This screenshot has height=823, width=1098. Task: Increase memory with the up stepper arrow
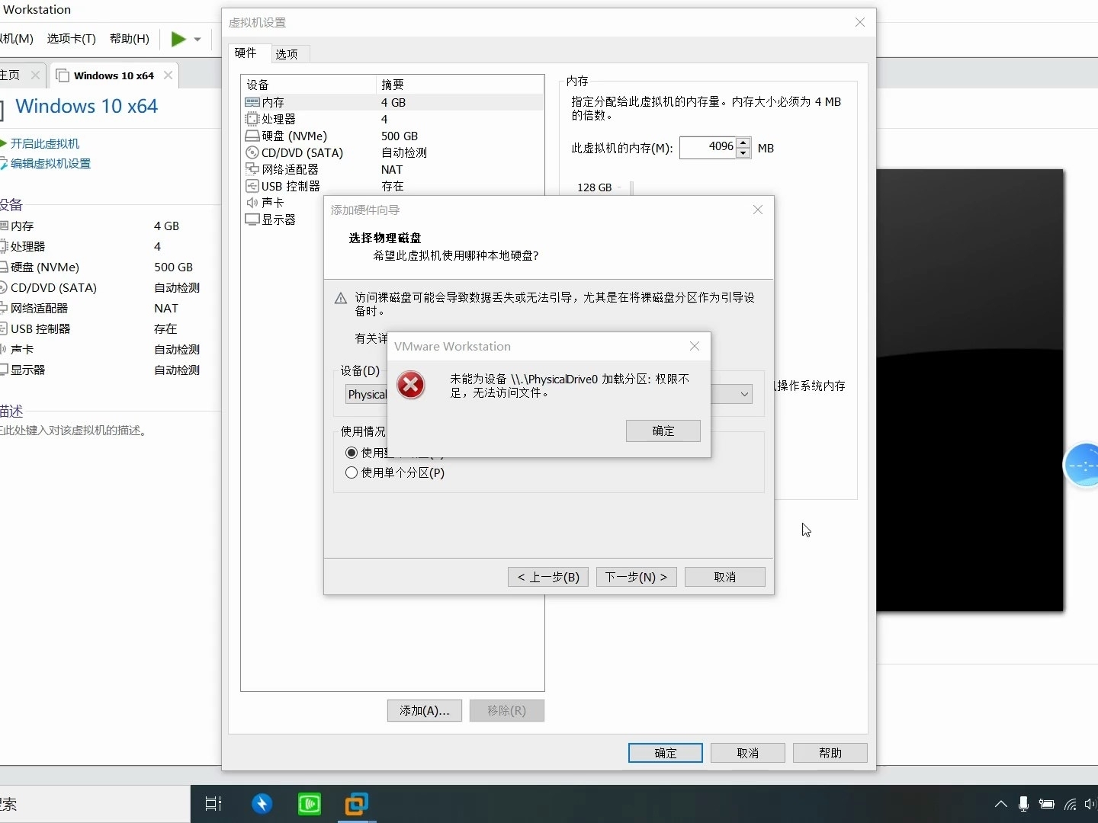click(x=743, y=143)
